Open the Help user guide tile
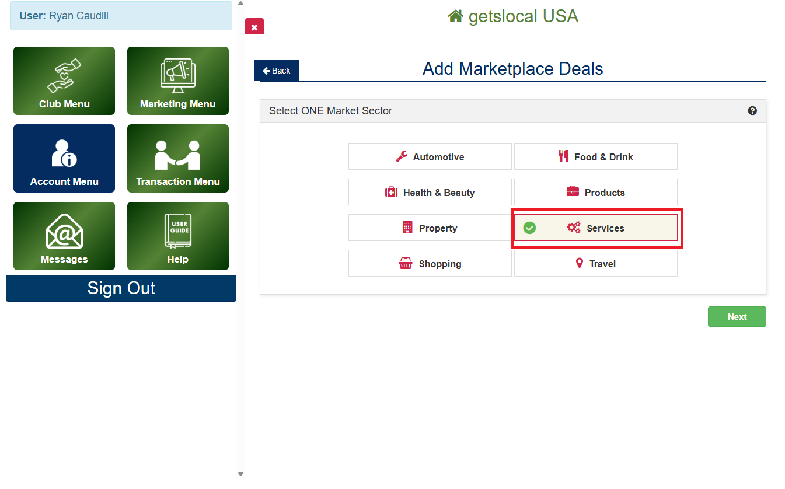This screenshot has height=489, width=785. pyautogui.click(x=178, y=236)
